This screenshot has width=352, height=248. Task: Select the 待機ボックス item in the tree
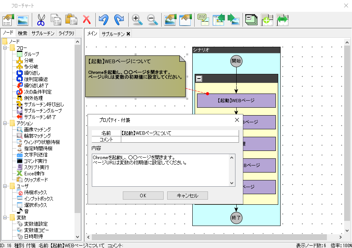[x=35, y=193]
